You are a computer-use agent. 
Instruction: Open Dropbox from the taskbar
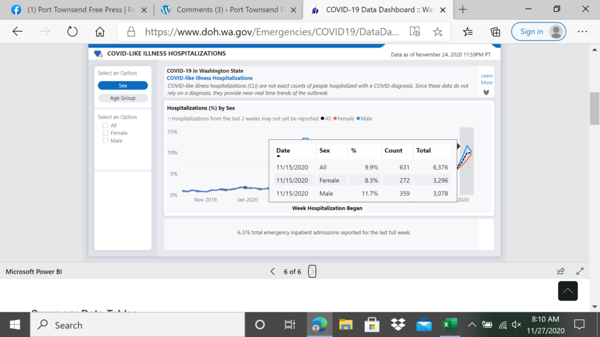point(398,325)
